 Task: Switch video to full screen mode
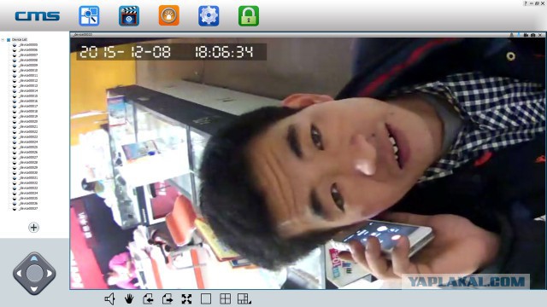[186, 299]
